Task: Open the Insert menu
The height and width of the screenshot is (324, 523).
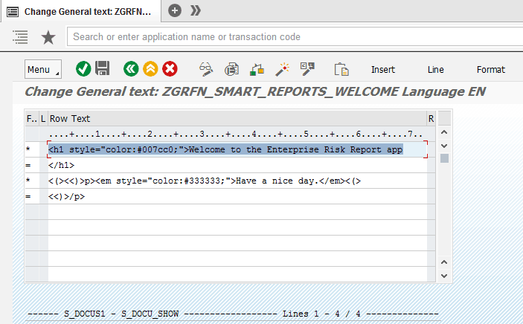Action: (x=383, y=69)
